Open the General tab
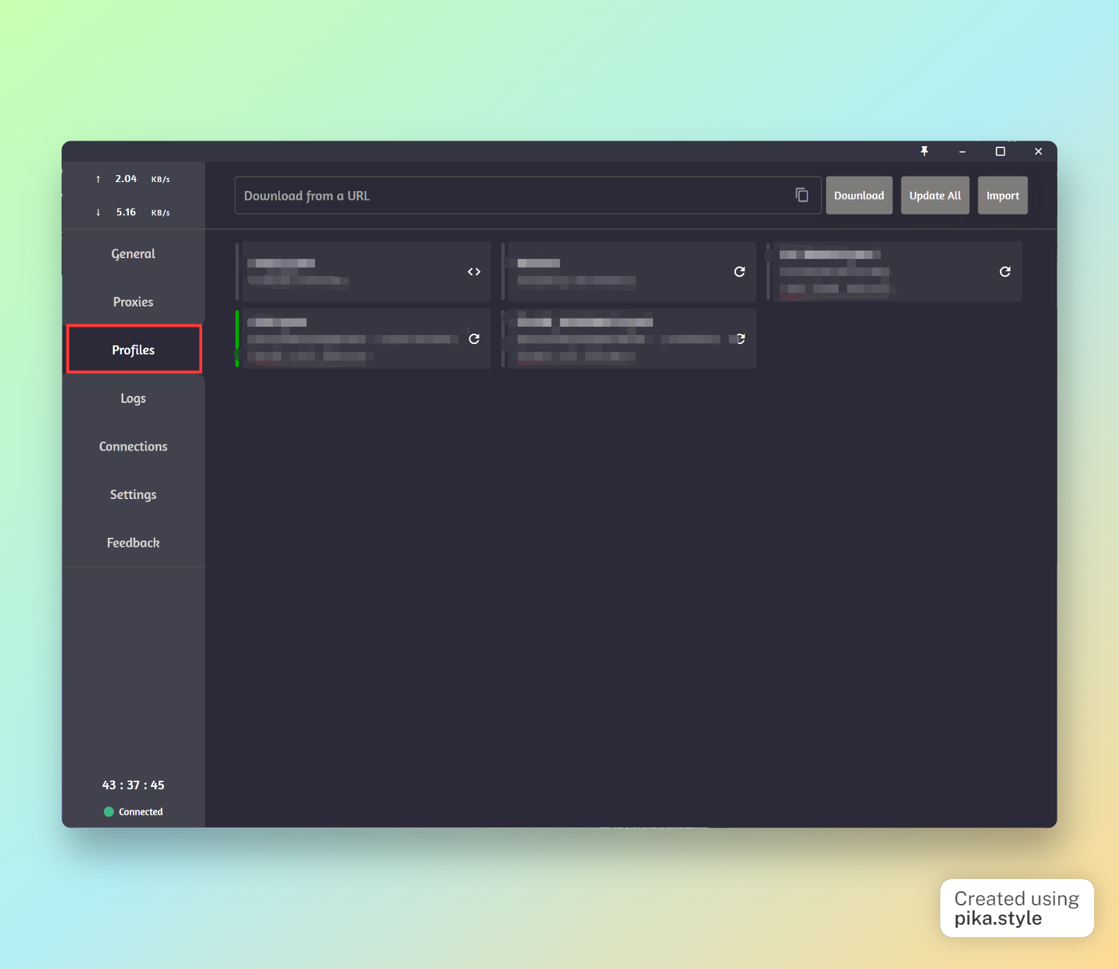 pyautogui.click(x=133, y=254)
